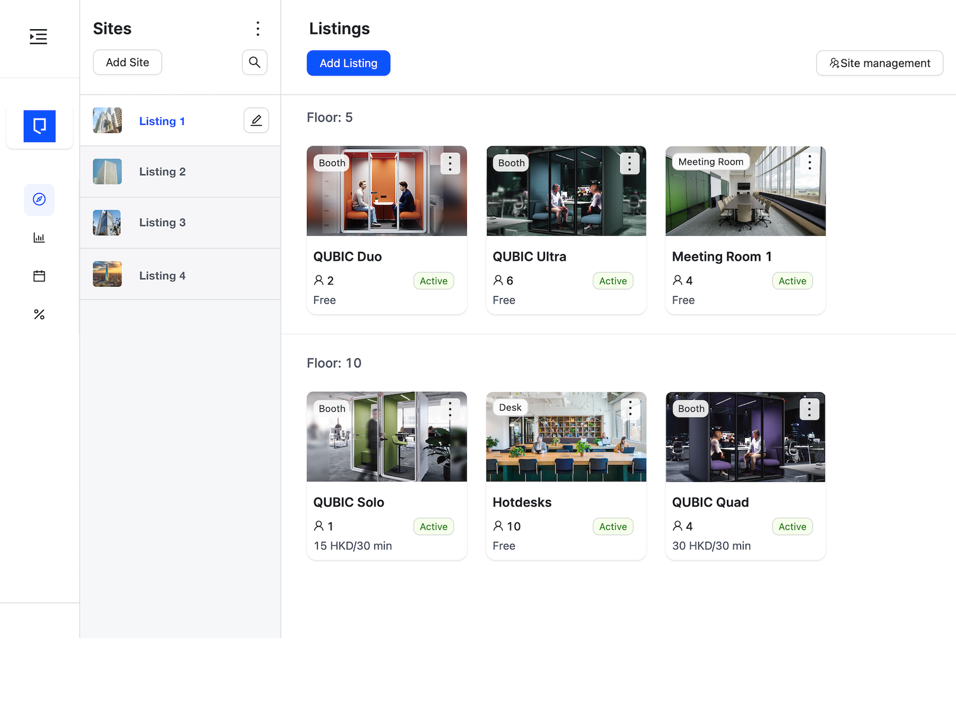The width and height of the screenshot is (956, 716).
Task: Click the search icon in Sites panel
Action: (x=254, y=63)
